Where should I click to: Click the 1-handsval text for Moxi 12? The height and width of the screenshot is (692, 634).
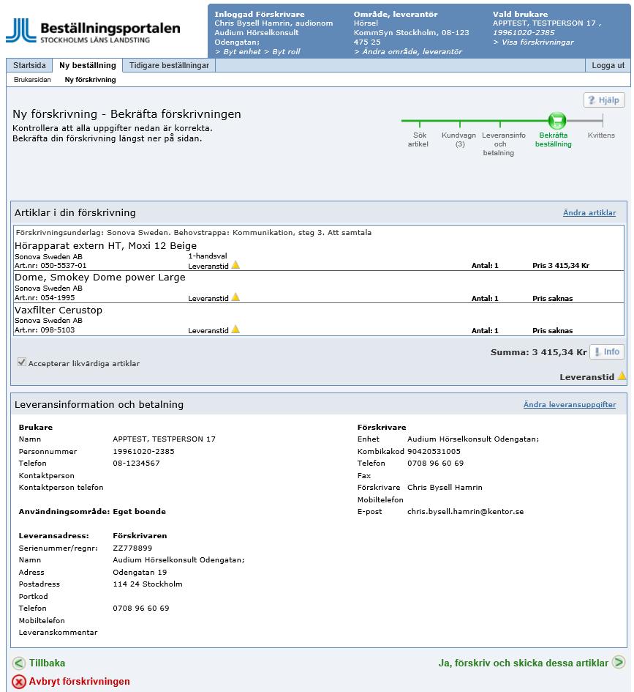click(x=208, y=256)
